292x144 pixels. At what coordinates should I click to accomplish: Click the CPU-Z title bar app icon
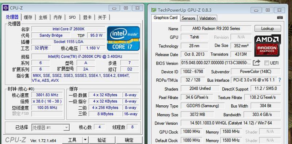click(5, 8)
